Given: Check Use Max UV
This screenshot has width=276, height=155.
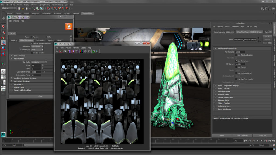Looking at the screenshot, I should coord(236,67).
